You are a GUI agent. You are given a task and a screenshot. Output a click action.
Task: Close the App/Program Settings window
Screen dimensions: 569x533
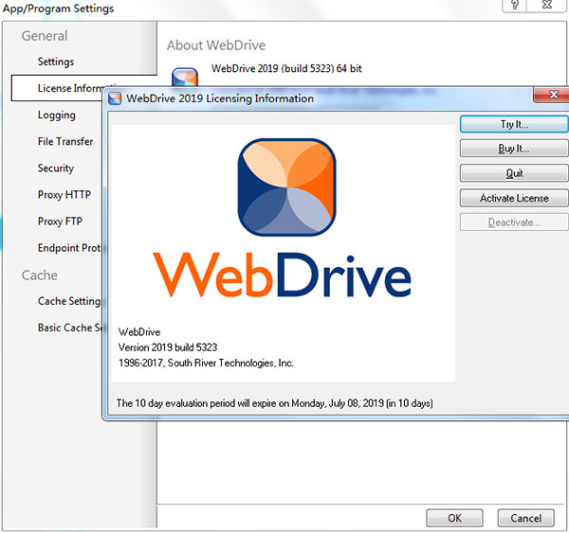point(547,5)
